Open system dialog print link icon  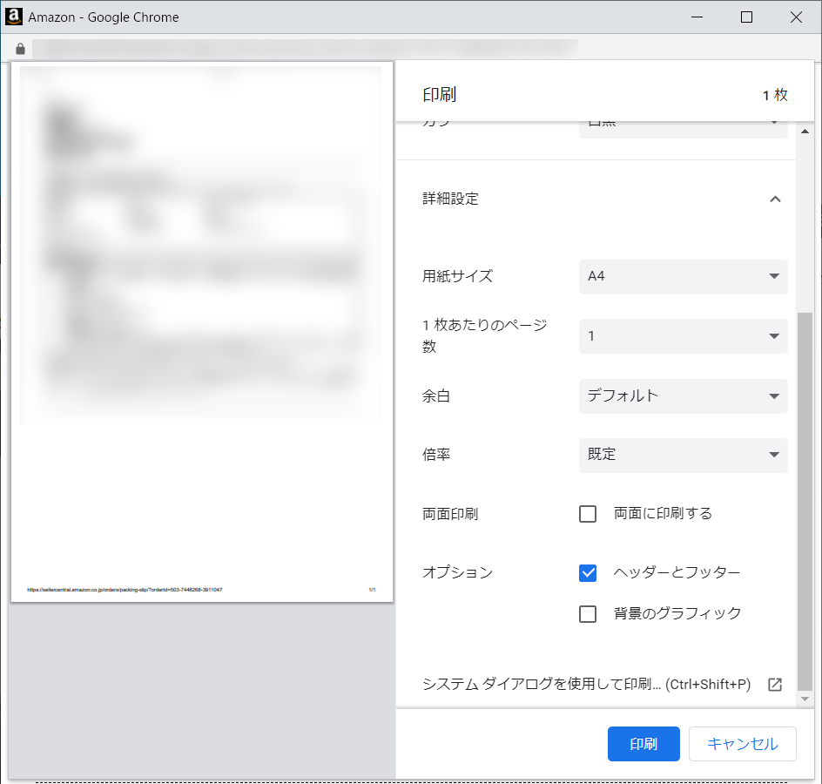click(x=775, y=685)
